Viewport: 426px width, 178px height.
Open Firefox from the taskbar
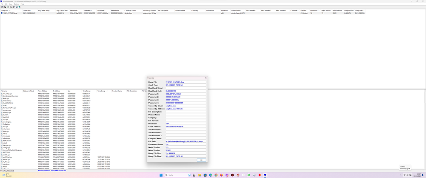pos(221,175)
